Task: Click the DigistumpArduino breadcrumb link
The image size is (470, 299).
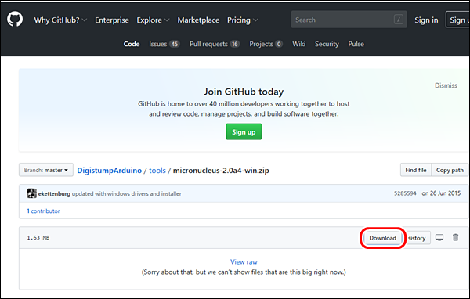Action: pos(110,170)
